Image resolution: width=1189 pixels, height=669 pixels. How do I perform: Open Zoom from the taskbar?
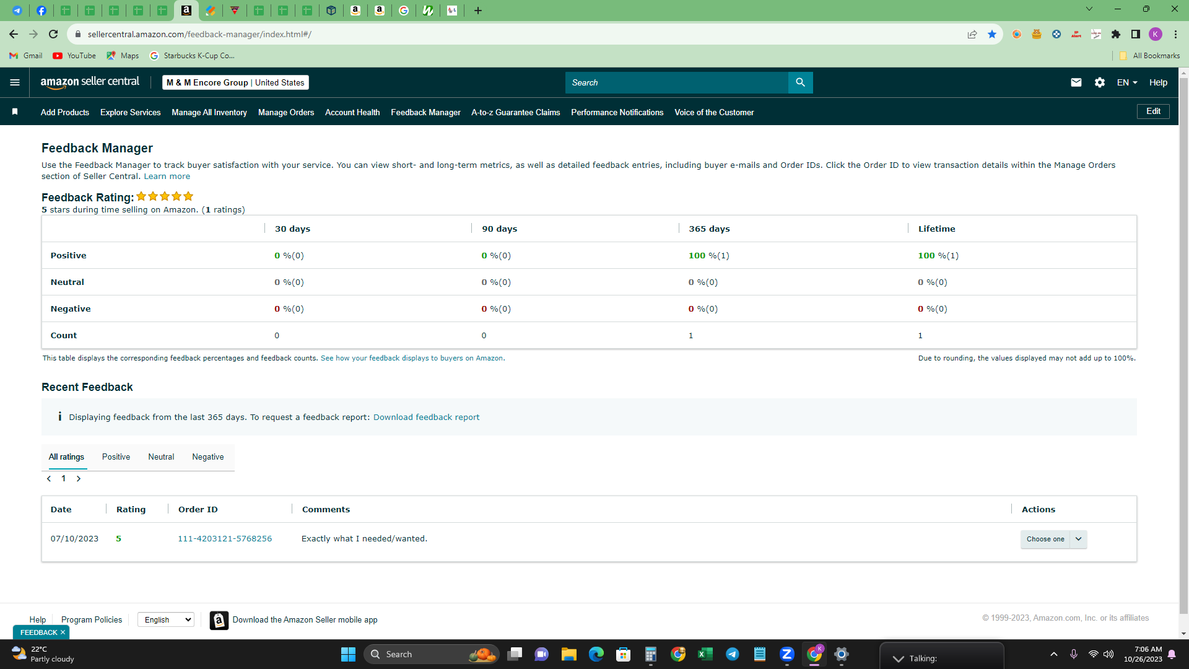[x=786, y=654]
